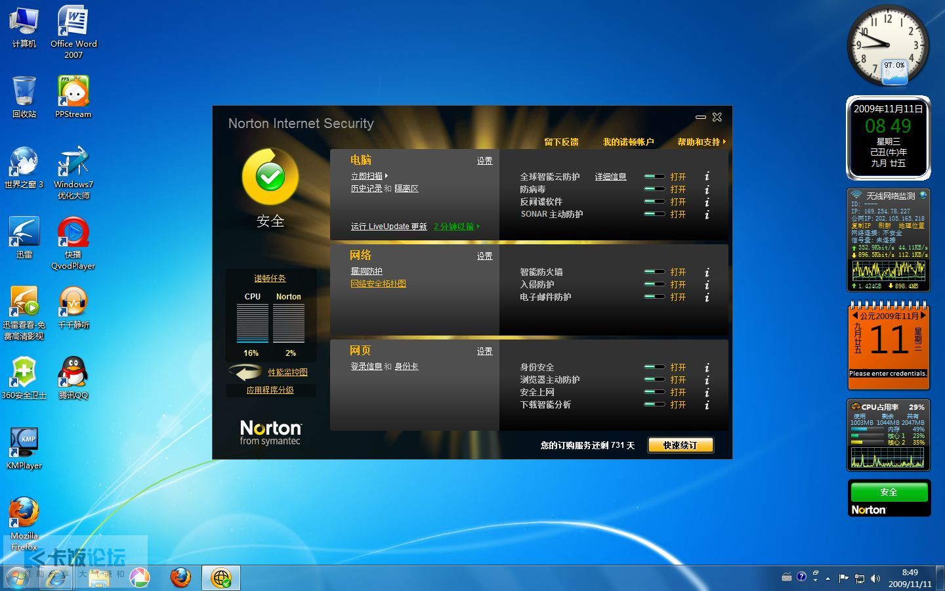Click the CPU usage meter bar
The image size is (945, 591).
[252, 322]
